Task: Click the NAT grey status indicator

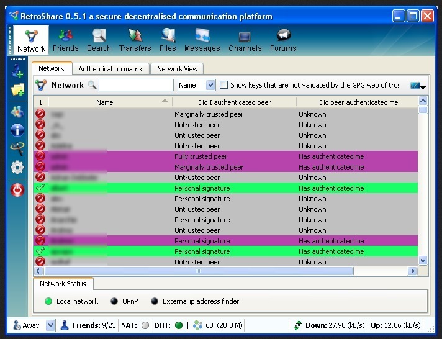Action: (x=145, y=325)
